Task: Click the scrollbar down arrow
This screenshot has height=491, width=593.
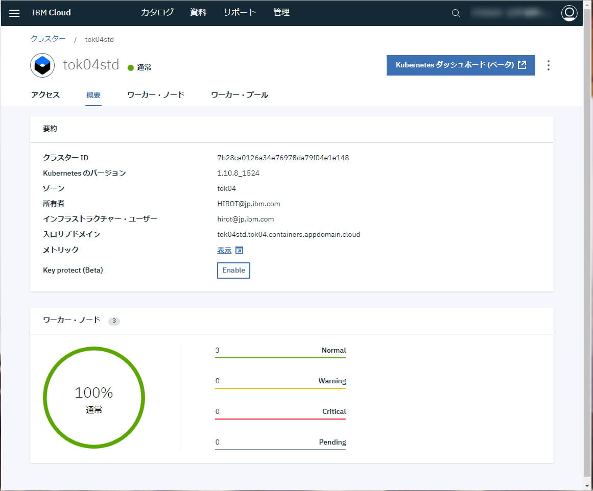Action: coord(587,486)
